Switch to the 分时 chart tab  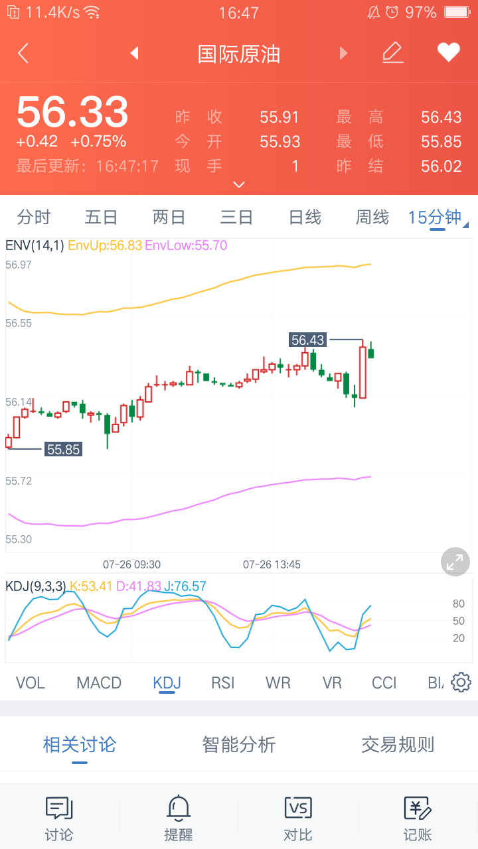coord(34,217)
